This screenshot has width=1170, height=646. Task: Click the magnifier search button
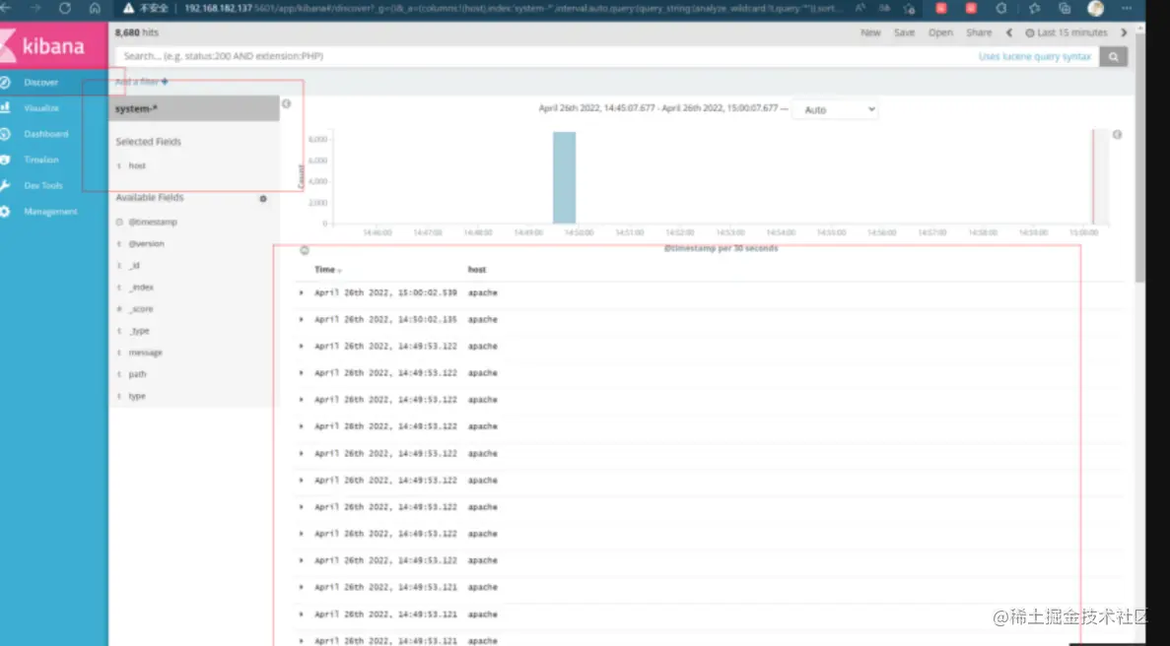(1113, 57)
